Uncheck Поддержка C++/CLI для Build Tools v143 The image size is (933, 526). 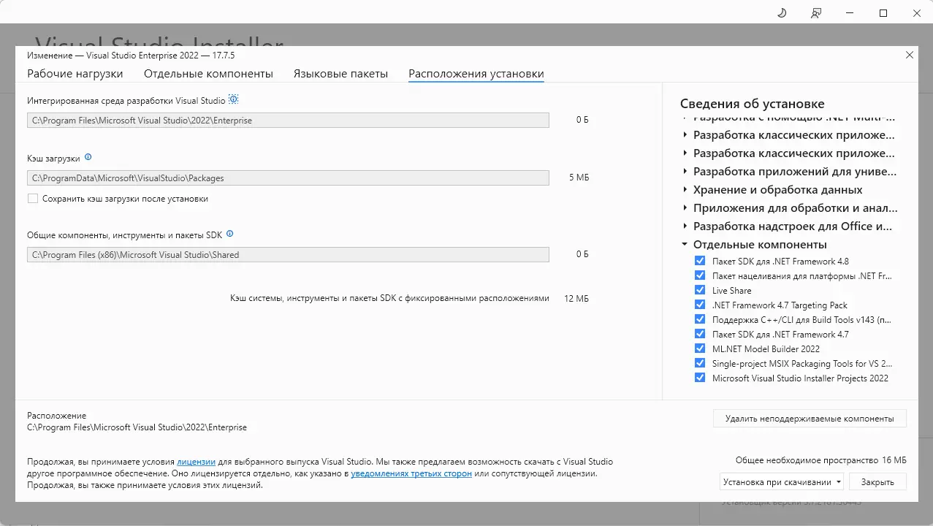tap(700, 320)
